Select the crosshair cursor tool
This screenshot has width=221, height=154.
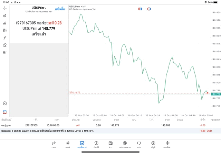[x=4, y=8]
